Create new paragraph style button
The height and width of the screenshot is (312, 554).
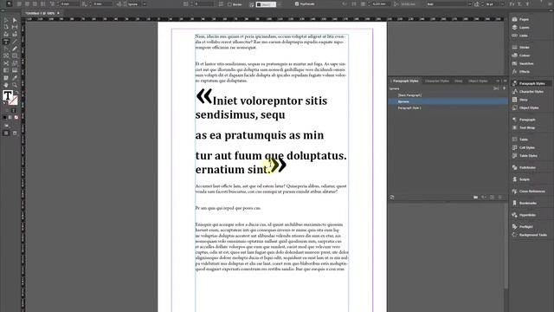pos(492,198)
